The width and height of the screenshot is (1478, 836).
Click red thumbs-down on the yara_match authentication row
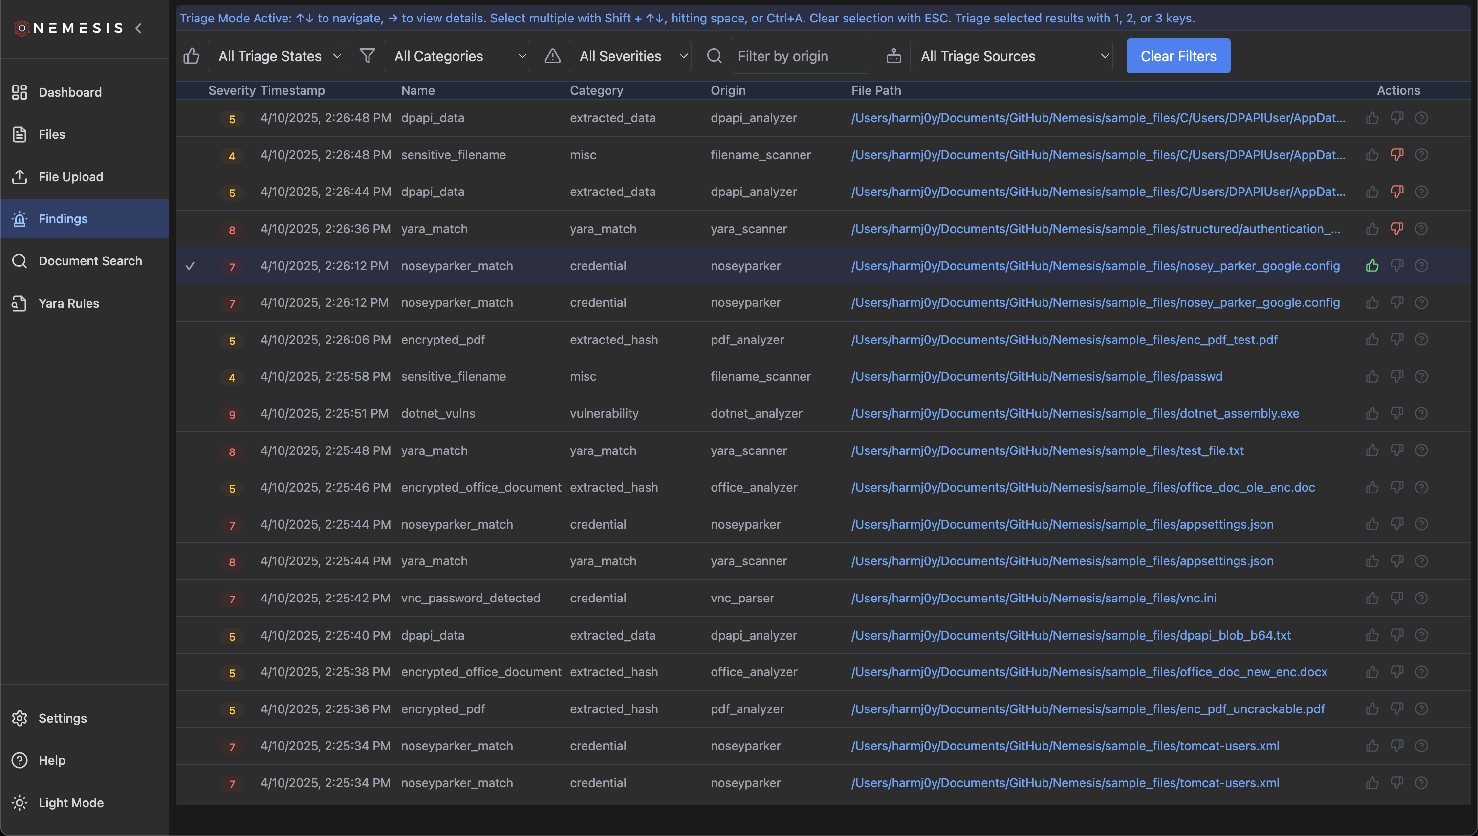click(1396, 229)
